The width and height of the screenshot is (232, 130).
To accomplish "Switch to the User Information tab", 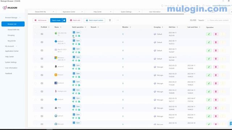I will coord(155,12).
